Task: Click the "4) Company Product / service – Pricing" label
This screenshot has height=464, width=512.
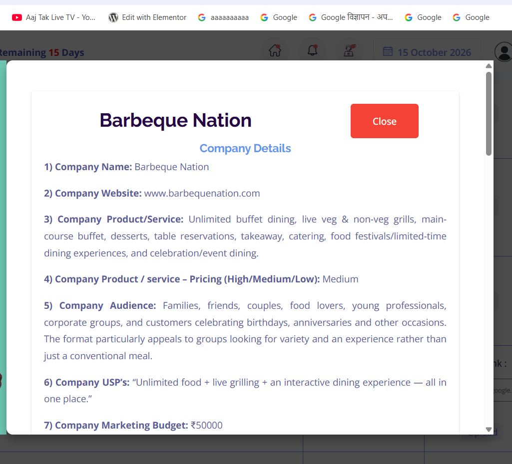Action: [x=182, y=279]
